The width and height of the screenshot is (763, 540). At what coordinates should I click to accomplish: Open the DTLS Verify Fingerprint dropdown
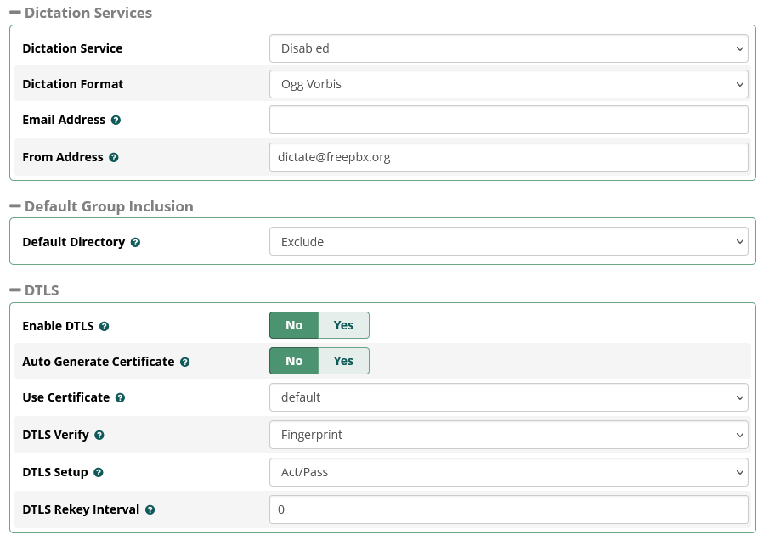coord(508,435)
